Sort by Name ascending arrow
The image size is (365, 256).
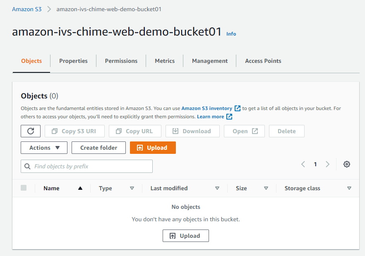pyautogui.click(x=80, y=188)
